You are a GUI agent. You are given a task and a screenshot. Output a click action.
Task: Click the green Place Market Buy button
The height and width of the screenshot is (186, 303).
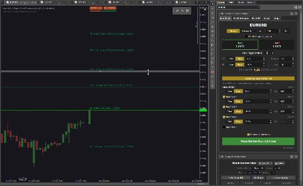pos(258,141)
